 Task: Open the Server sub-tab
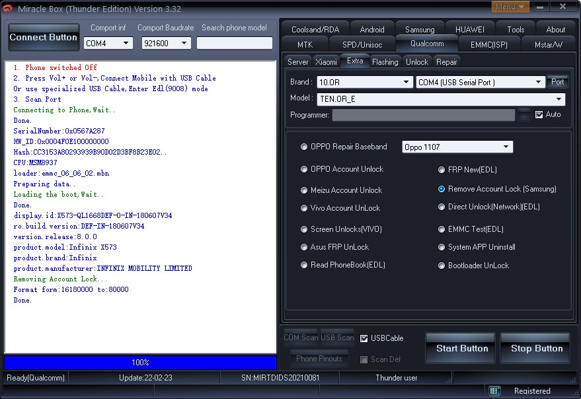click(x=298, y=62)
